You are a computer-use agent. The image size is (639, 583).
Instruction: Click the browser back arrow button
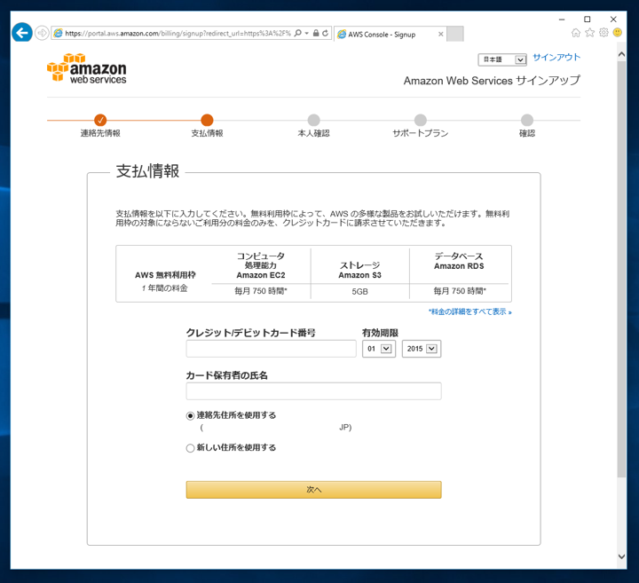(22, 32)
